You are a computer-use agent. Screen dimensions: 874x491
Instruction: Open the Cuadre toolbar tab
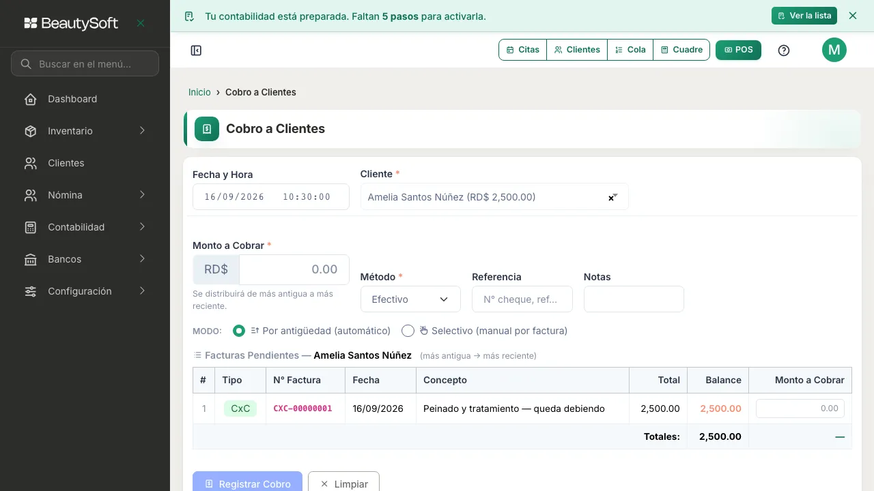point(681,50)
